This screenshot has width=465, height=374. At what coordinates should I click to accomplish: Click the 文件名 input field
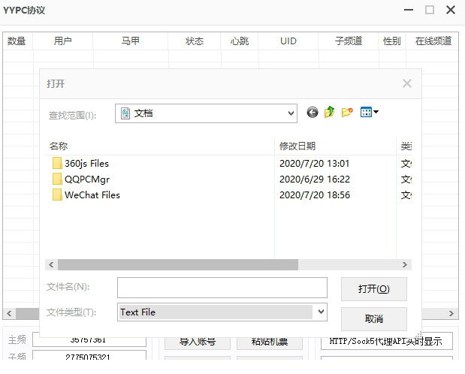click(222, 288)
